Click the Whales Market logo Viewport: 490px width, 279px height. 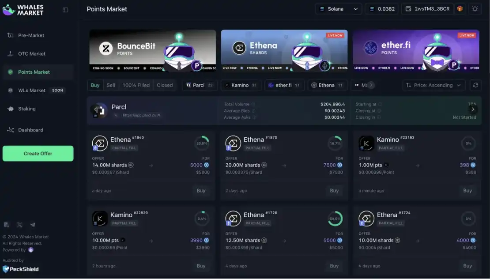click(23, 10)
